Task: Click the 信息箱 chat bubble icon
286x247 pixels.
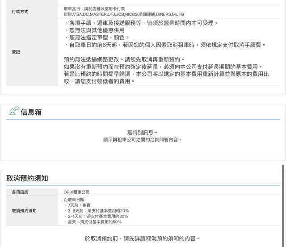Action: (x=14, y=111)
